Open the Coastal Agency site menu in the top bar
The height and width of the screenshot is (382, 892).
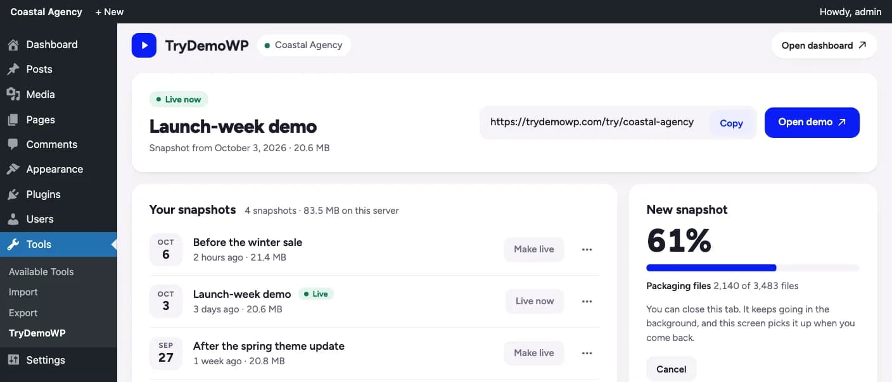pyautogui.click(x=46, y=11)
